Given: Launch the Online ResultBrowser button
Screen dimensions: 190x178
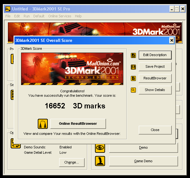Looking at the screenshot, I should tap(78, 124).
